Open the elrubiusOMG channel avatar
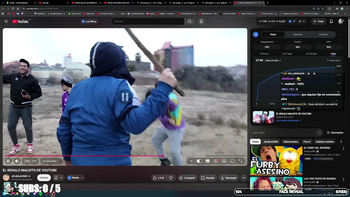 point(6,178)
